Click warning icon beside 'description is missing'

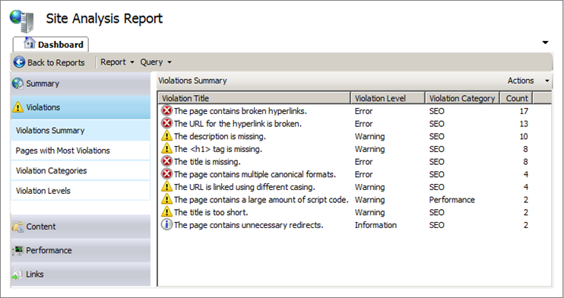(x=166, y=135)
